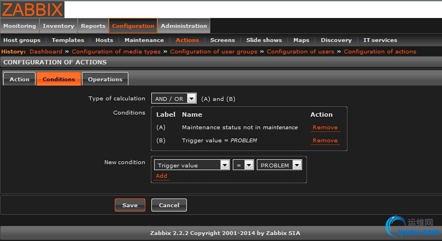The image size is (442, 241).
Task: Click 'Trigger value = PROBLEM' condition text
Action: pos(219,140)
